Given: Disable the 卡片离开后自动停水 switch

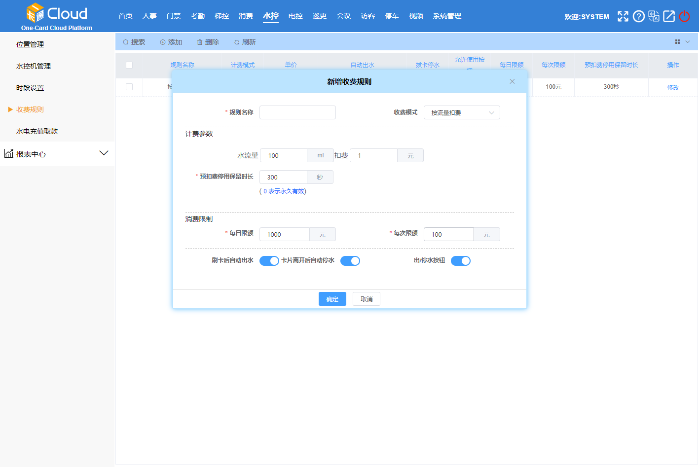Looking at the screenshot, I should 350,261.
